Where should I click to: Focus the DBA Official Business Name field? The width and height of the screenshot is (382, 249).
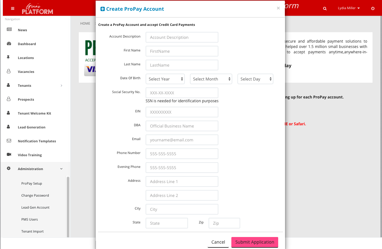click(x=182, y=126)
